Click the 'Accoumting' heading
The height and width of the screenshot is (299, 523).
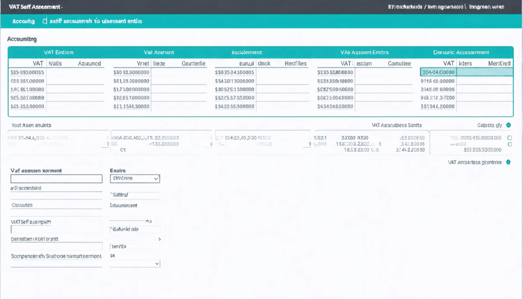pyautogui.click(x=22, y=39)
